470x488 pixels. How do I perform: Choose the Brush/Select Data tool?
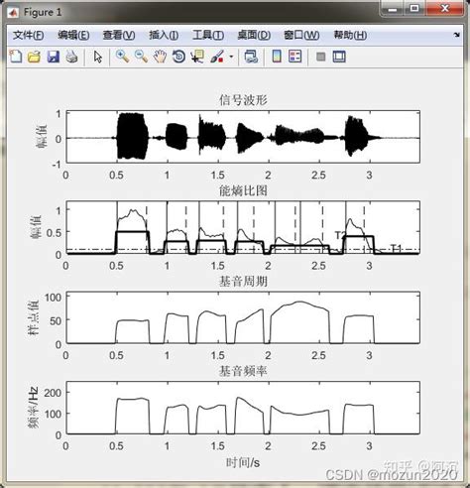click(x=217, y=57)
